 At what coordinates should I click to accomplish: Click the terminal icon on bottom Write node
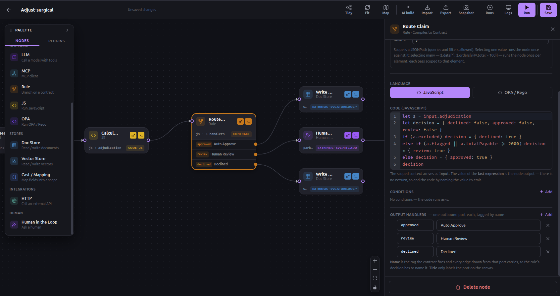point(356,176)
